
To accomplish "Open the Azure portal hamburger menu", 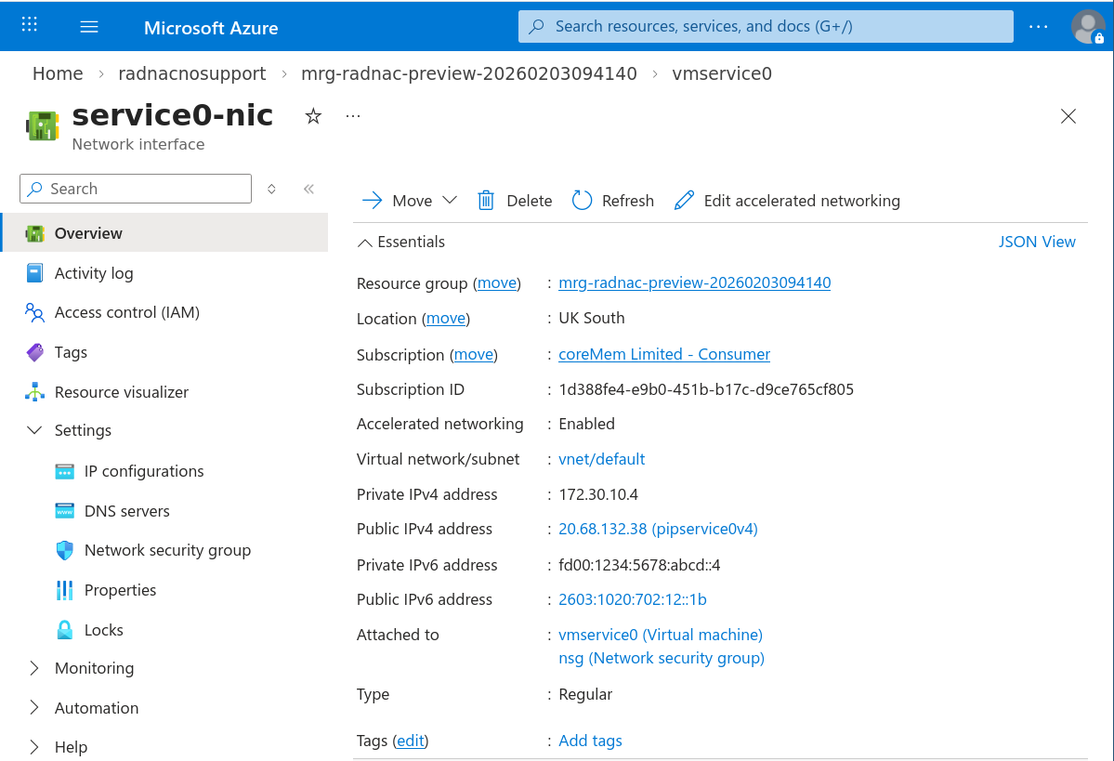I will (x=89, y=27).
